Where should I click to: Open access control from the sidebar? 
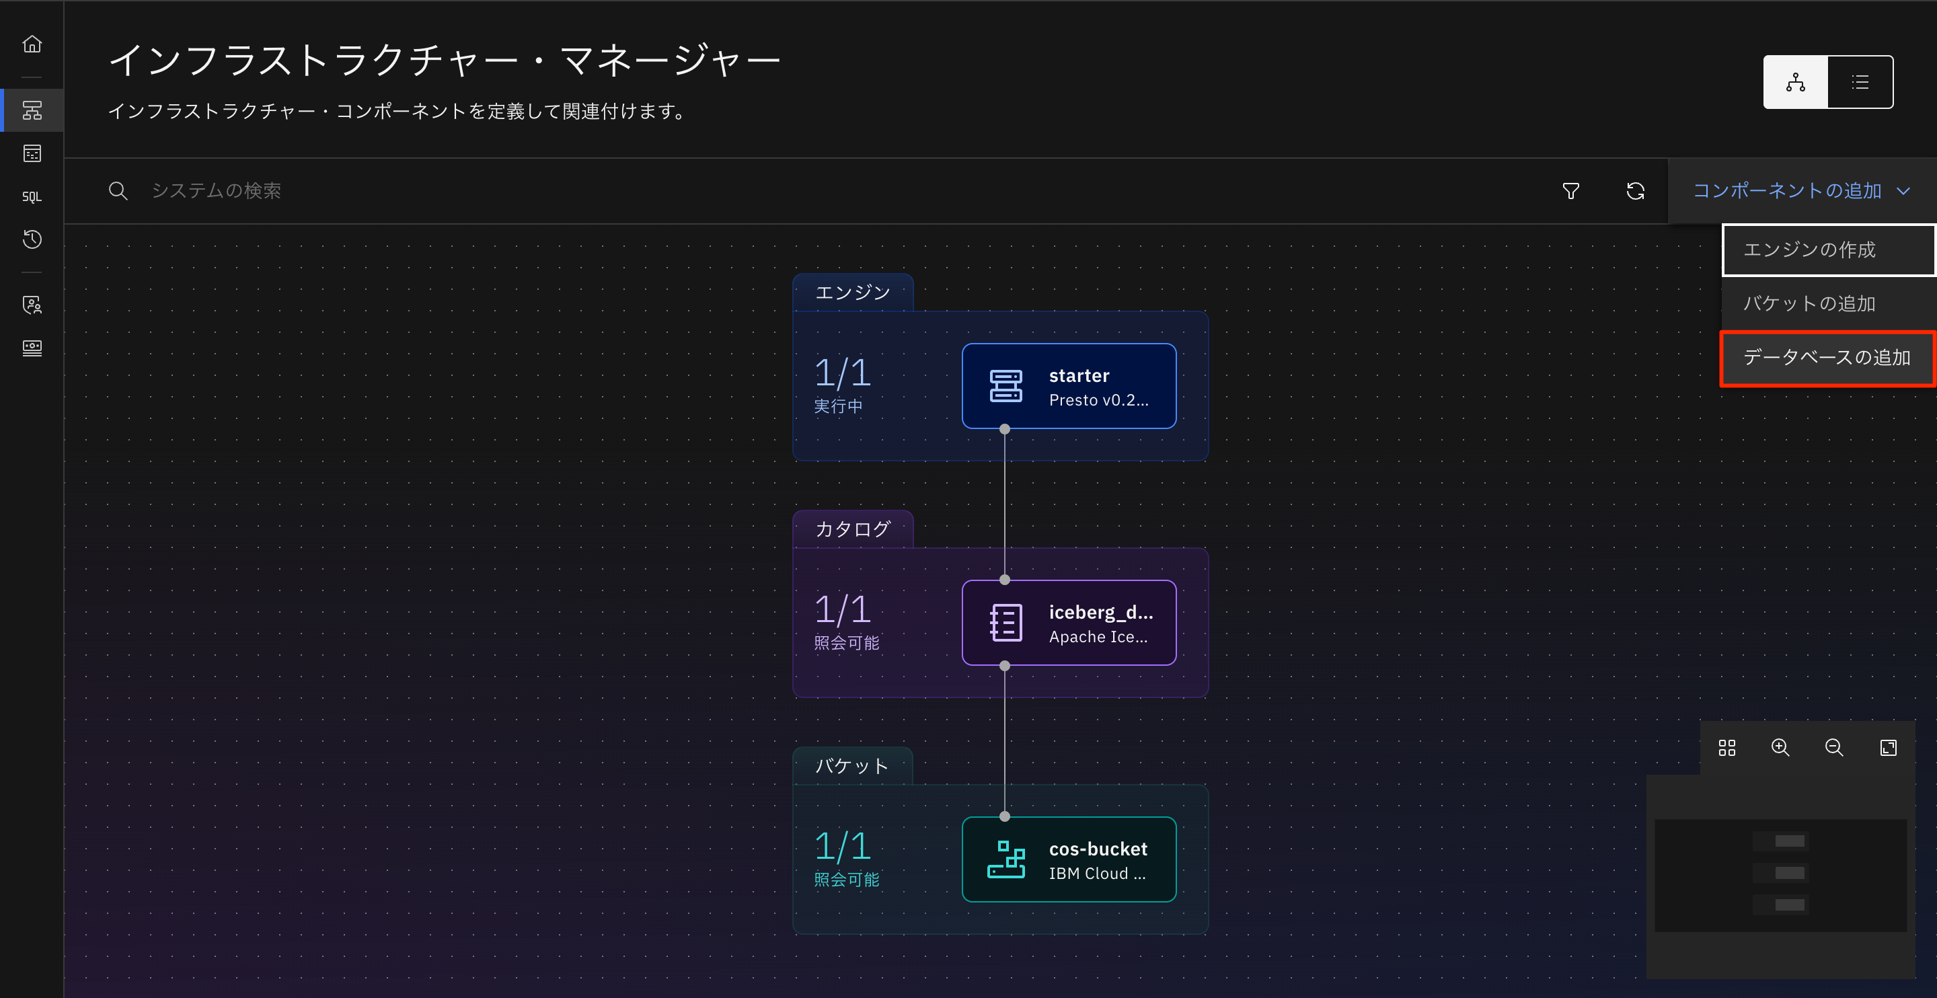(32, 305)
